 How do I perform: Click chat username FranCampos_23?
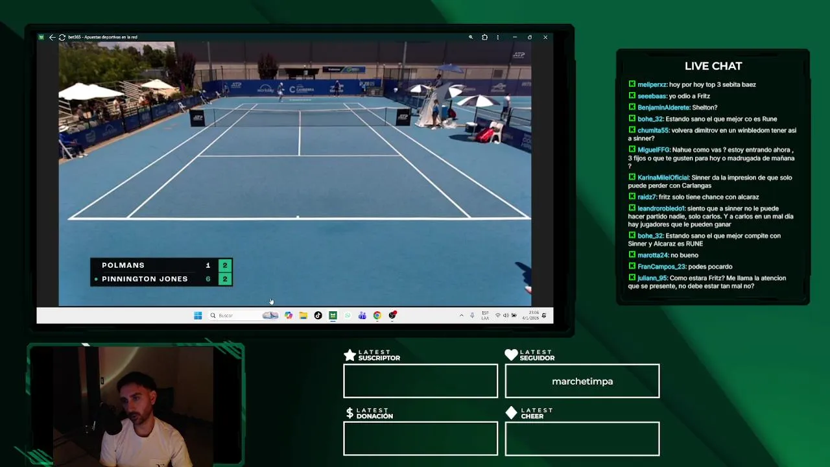(661, 267)
